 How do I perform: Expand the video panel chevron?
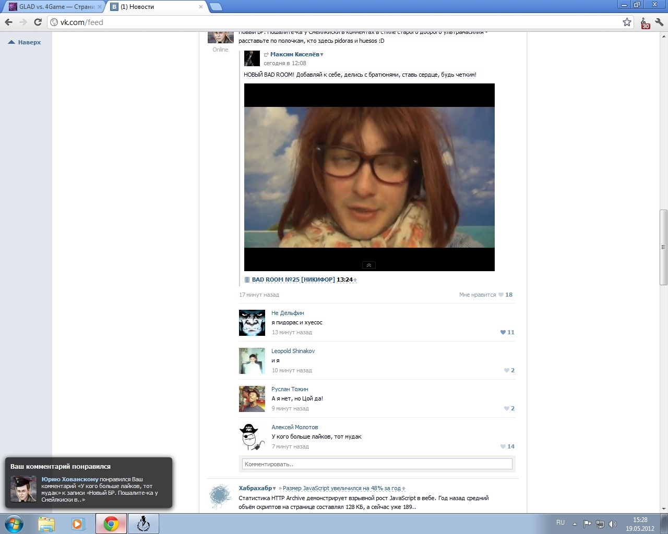(368, 265)
